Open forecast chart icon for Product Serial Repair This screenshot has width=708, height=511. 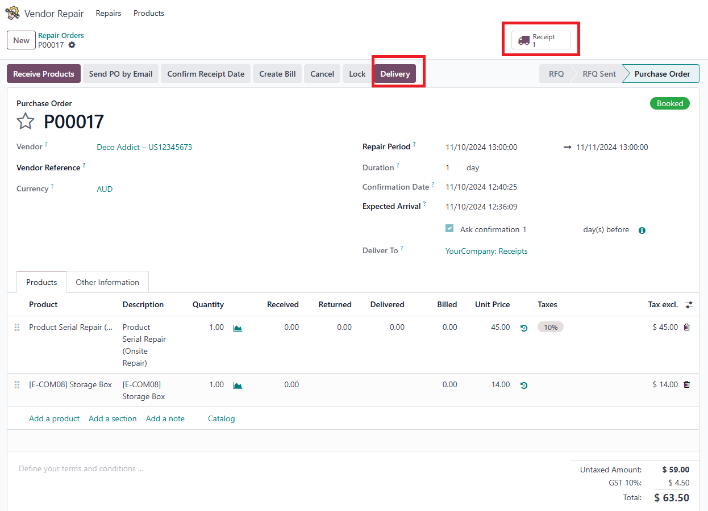[x=238, y=328]
